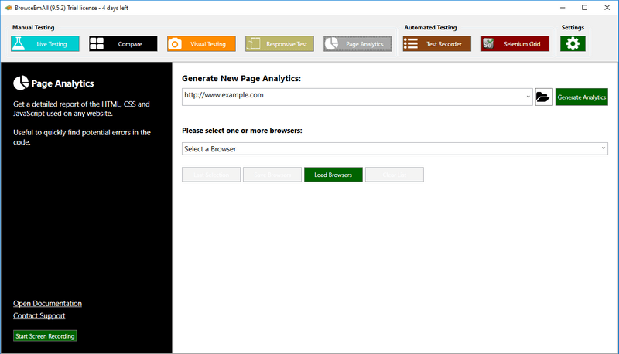This screenshot has width=619, height=354.
Task: Click the Last Selection button
Action: pos(211,175)
